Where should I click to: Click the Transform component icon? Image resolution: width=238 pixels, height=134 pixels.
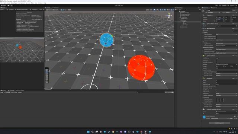204,15
